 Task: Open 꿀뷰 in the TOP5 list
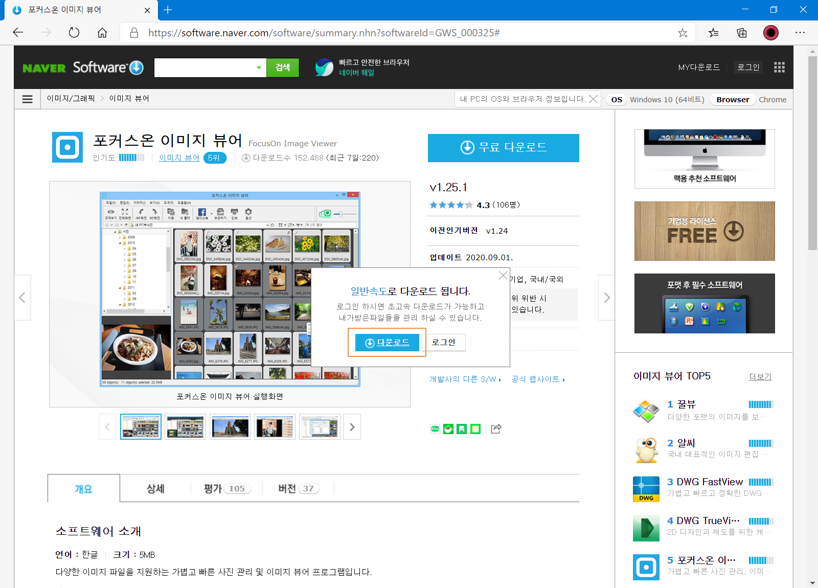[687, 404]
